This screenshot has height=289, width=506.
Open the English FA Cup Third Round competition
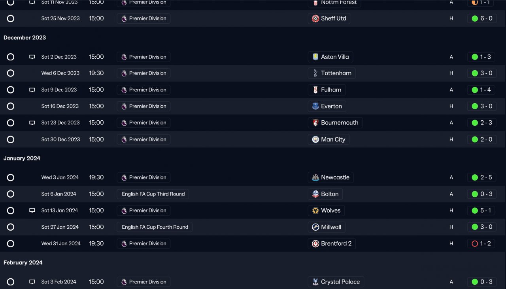[153, 194]
